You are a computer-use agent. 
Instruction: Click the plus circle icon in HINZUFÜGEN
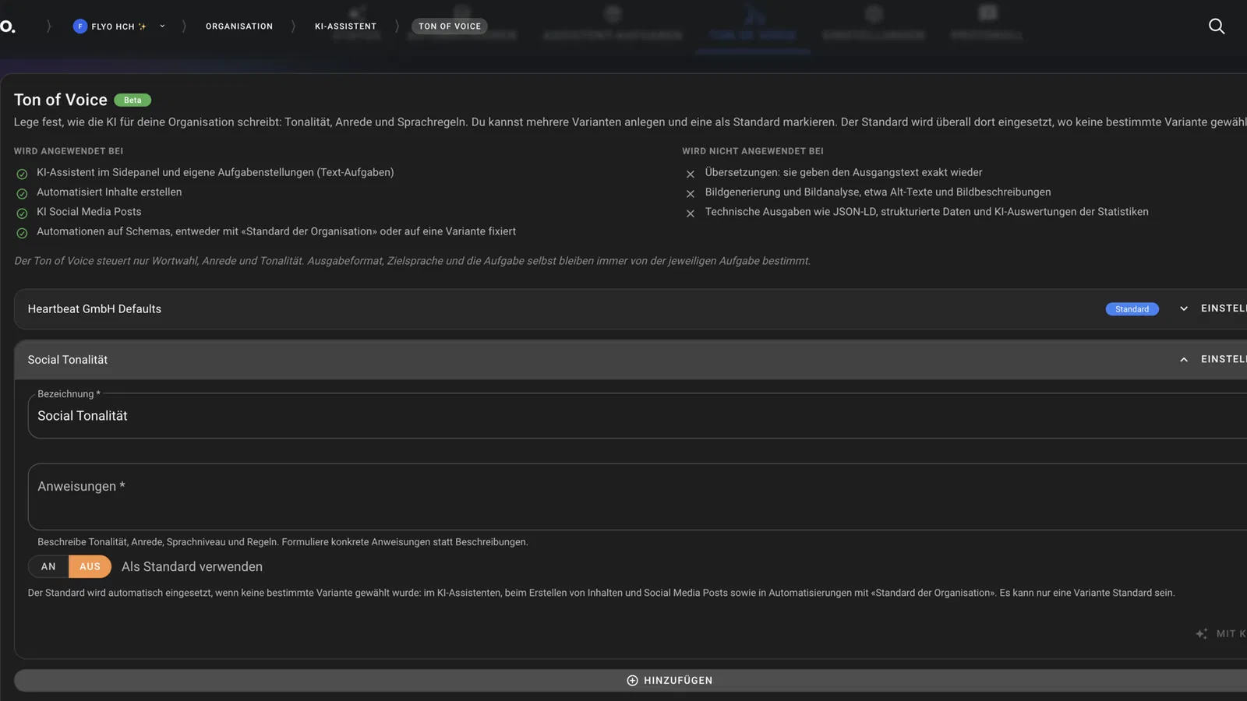(x=632, y=681)
